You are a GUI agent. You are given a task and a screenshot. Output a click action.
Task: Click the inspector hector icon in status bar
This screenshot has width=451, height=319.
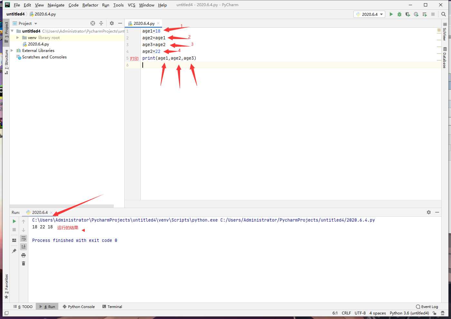click(x=443, y=313)
